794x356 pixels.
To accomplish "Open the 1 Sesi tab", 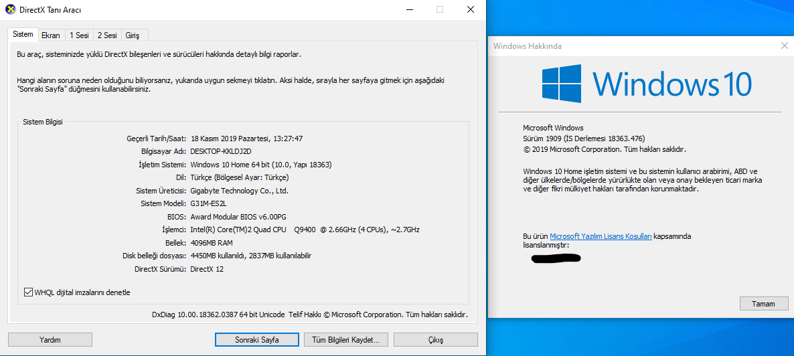I will [79, 35].
